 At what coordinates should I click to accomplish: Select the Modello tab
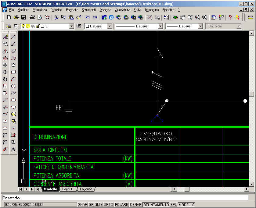point(50,189)
